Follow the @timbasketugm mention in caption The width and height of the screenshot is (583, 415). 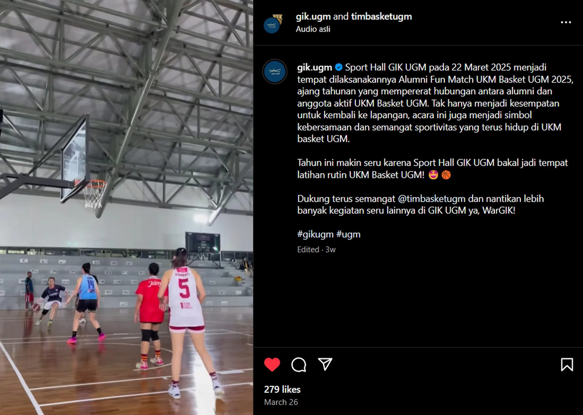coord(432,199)
